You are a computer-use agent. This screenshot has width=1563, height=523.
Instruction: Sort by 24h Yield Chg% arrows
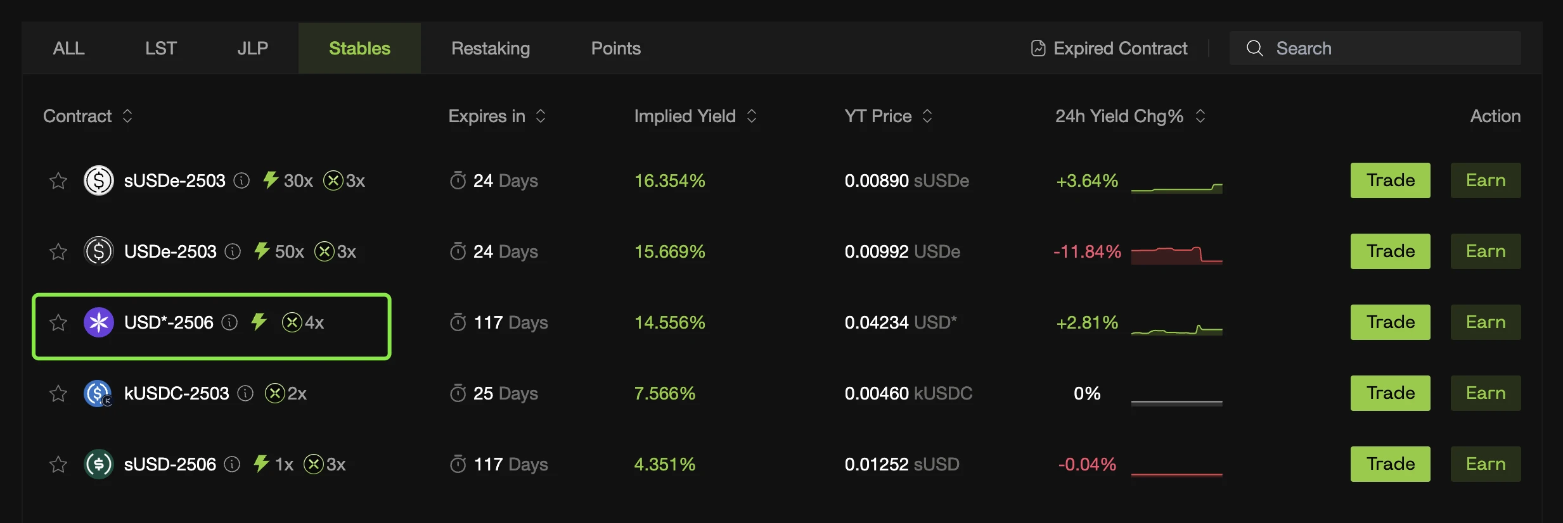pos(1200,116)
